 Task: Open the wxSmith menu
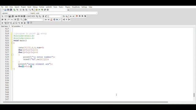[x=49, y=7]
